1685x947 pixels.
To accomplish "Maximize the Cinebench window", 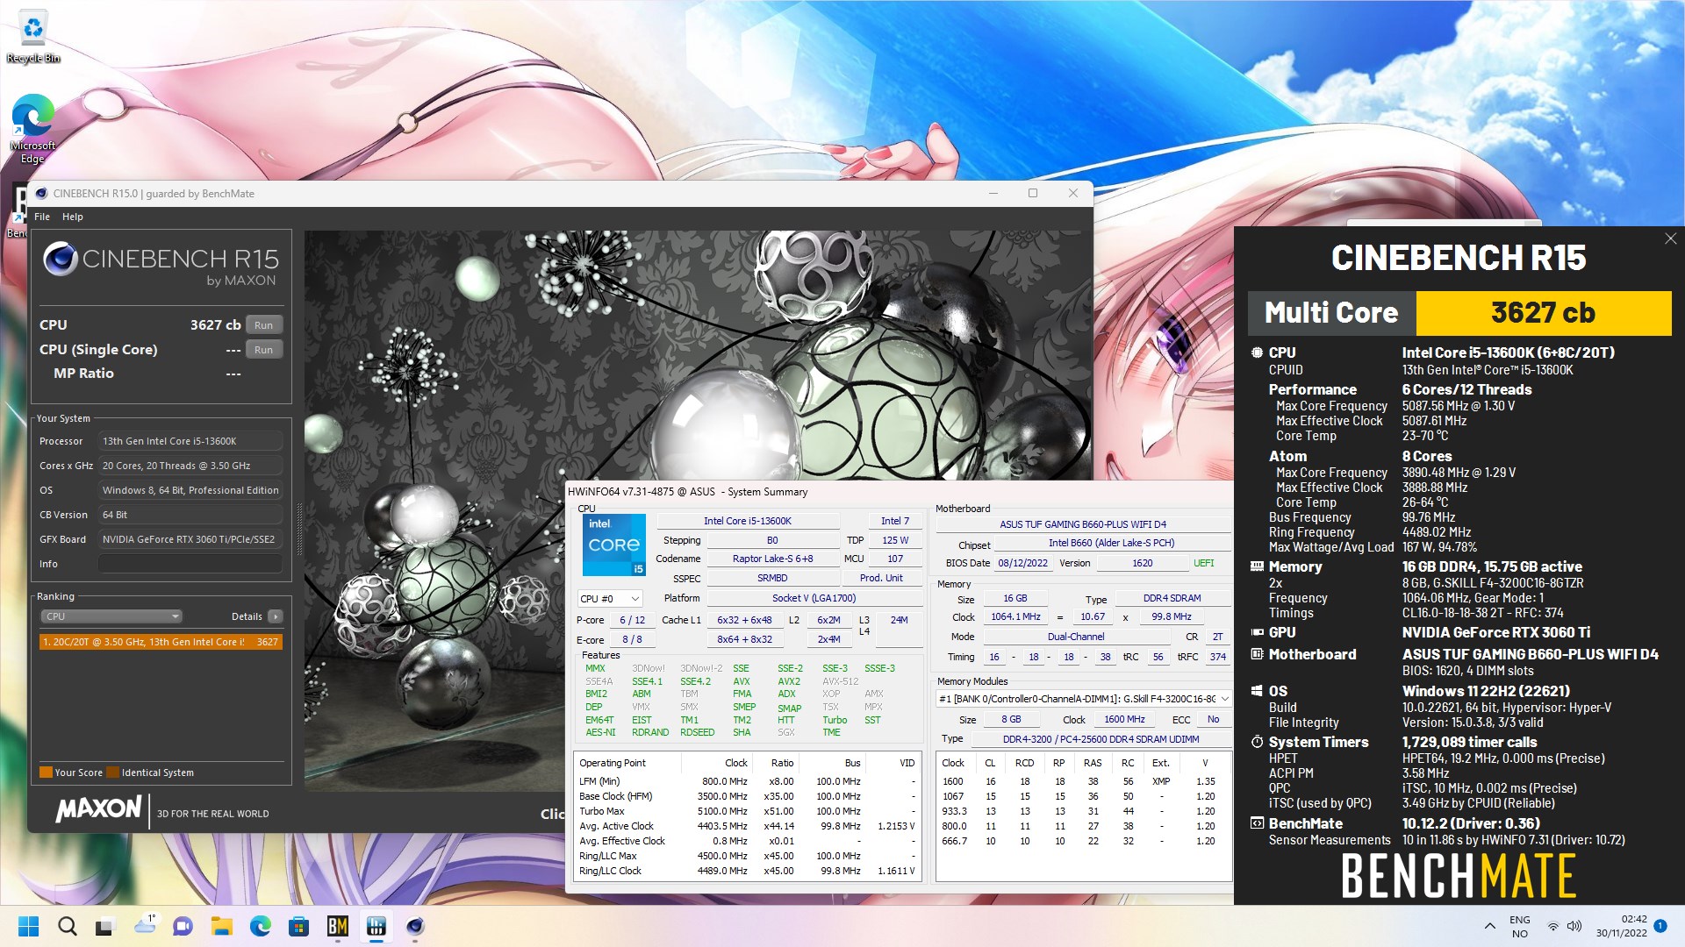I will coord(1033,193).
